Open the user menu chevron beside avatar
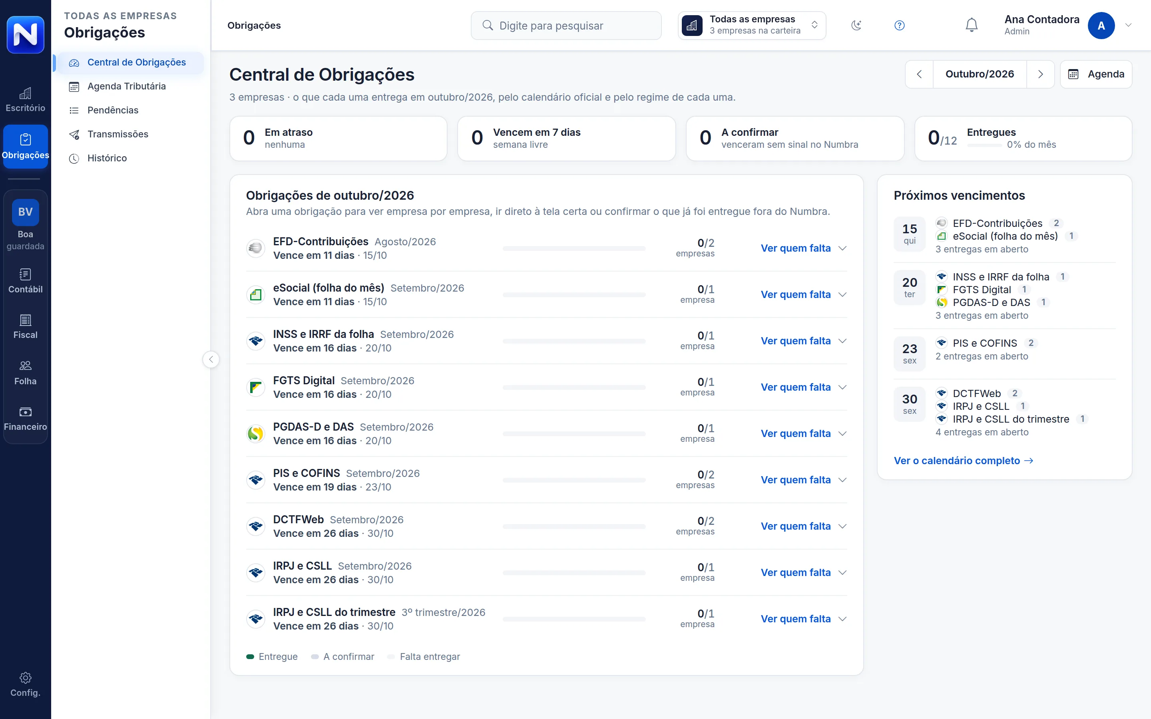Image resolution: width=1151 pixels, height=719 pixels. tap(1129, 26)
